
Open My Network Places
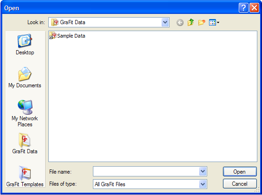click(x=25, y=113)
